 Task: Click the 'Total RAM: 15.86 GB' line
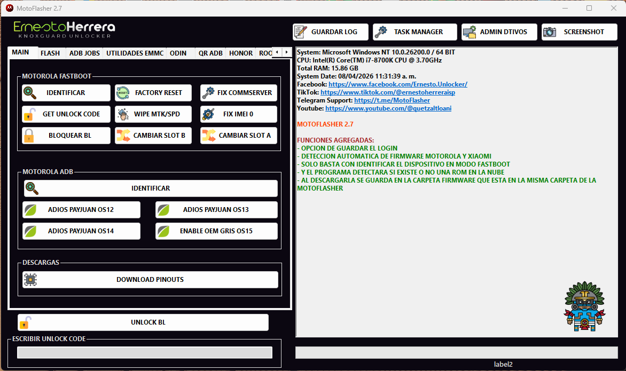[x=327, y=68]
